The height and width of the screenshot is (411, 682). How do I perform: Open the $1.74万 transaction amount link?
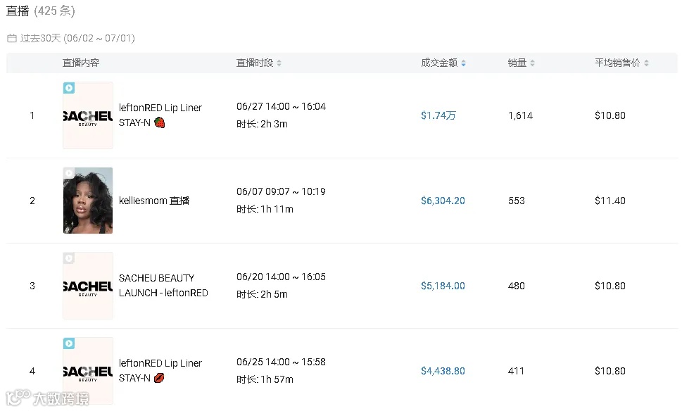coord(438,115)
